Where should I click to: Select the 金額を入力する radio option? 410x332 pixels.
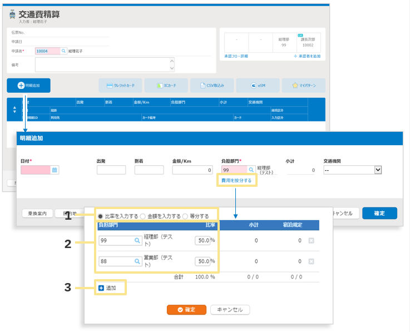coord(143,216)
